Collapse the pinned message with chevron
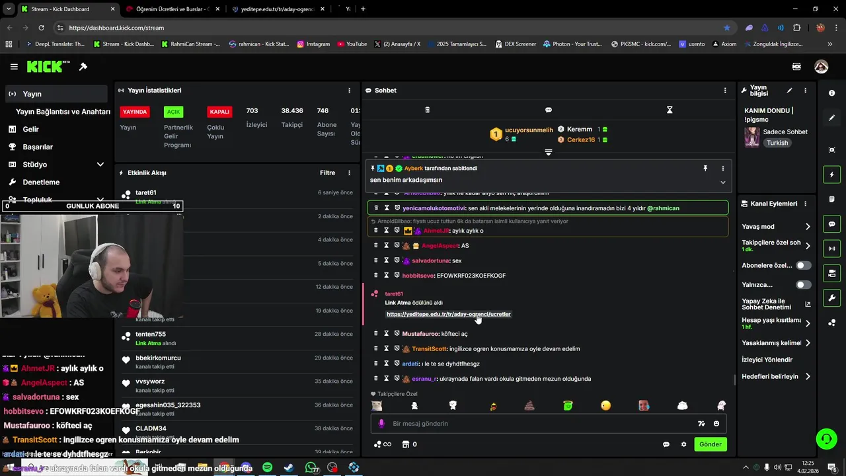This screenshot has height=476, width=846. (x=722, y=182)
